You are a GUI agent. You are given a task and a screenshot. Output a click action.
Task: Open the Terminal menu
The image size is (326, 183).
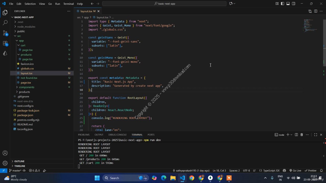click(x=68, y=4)
